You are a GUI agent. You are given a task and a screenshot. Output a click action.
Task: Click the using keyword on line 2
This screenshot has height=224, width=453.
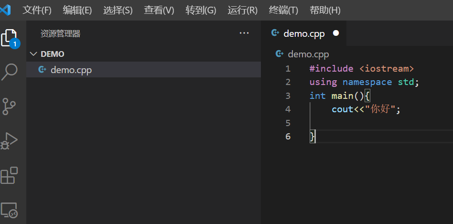tap(323, 83)
